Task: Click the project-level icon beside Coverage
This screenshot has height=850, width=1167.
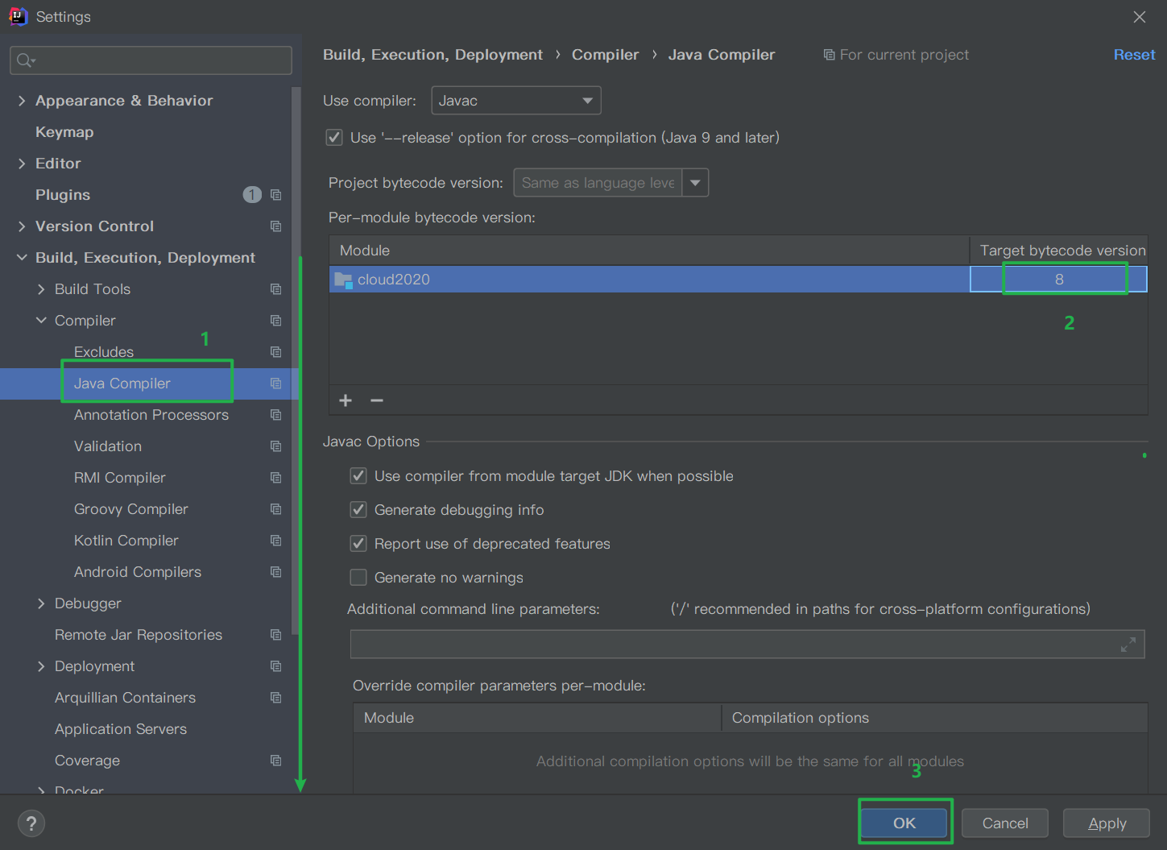Action: (276, 761)
